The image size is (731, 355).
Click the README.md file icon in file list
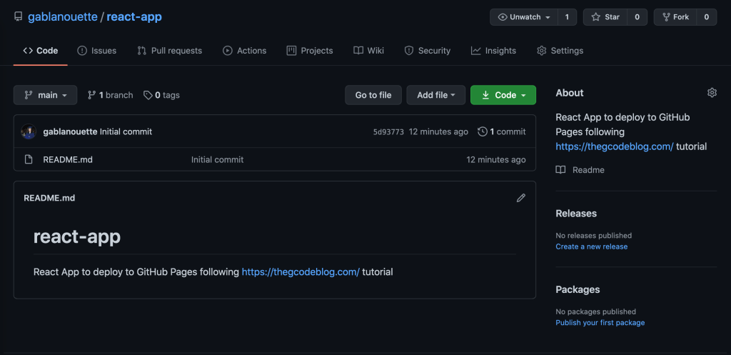(x=29, y=159)
